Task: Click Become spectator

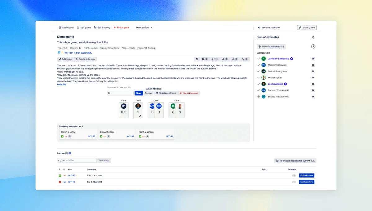Action: [x=269, y=28]
